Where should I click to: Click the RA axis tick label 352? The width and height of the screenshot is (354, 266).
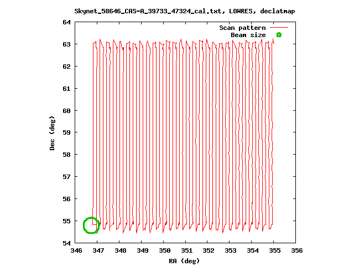(x=209, y=250)
